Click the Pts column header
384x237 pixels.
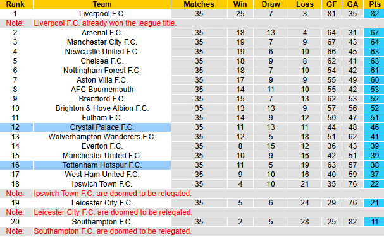tap(375, 4)
